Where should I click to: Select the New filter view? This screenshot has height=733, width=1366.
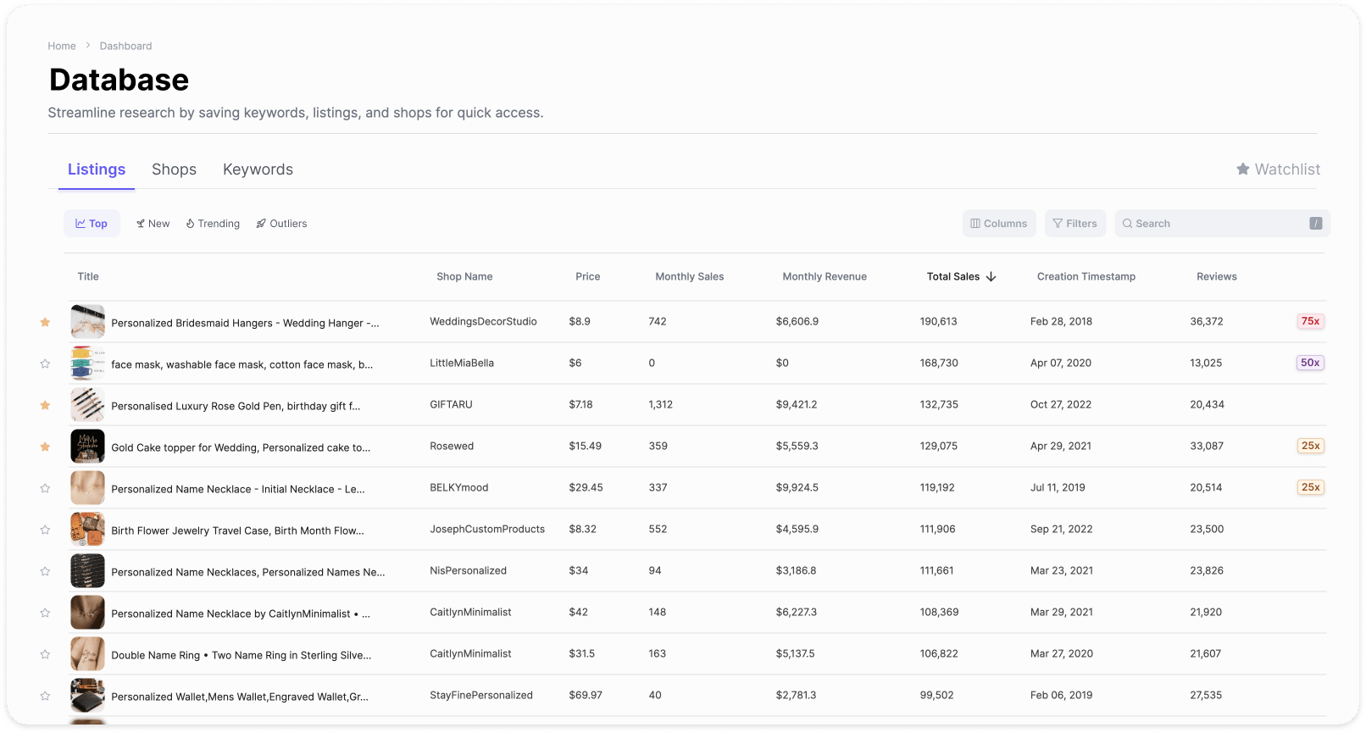(153, 224)
